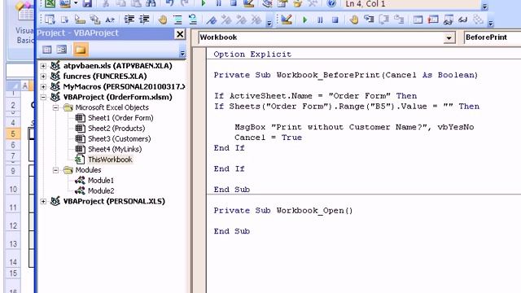Open Standard toolbar options arrow

click(x=485, y=7)
